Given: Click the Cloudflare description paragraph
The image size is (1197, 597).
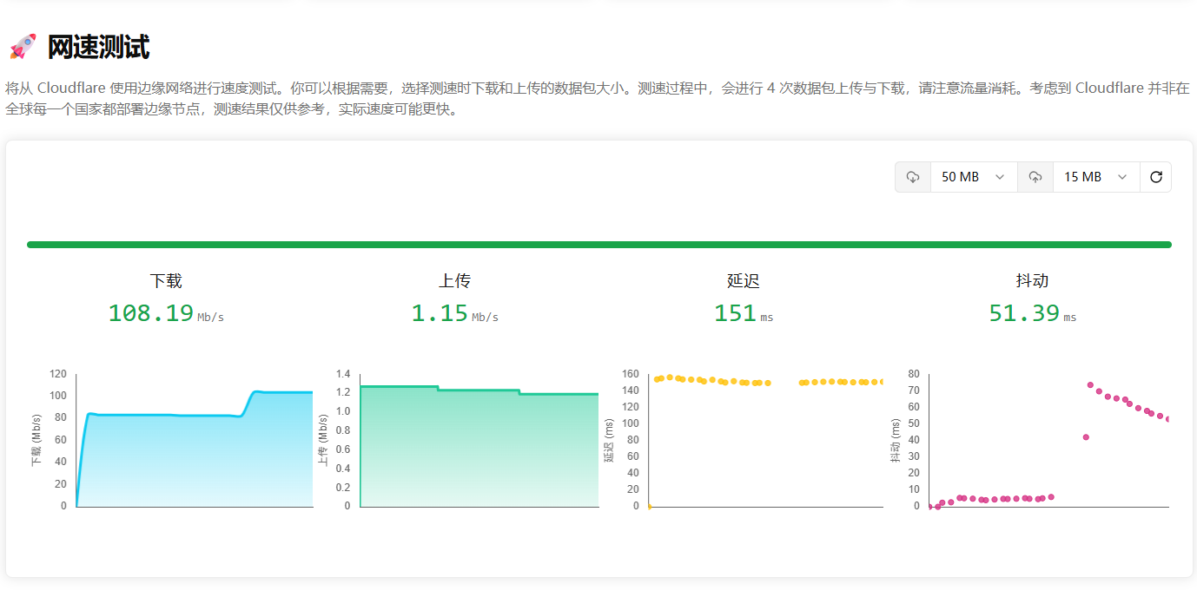Looking at the screenshot, I should click(598, 99).
